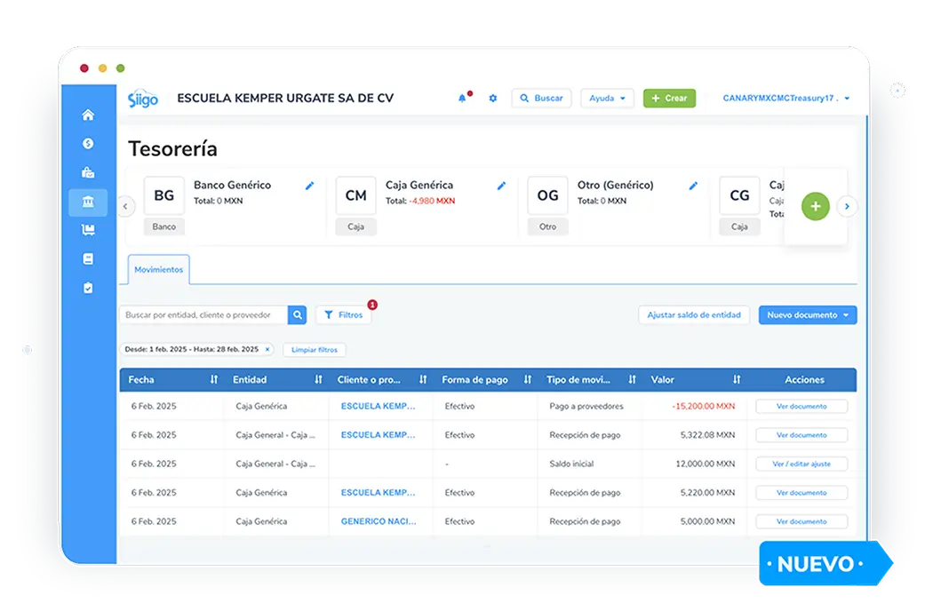Expand the CANARYMXCMCTreasury17 user menu

tap(785, 99)
